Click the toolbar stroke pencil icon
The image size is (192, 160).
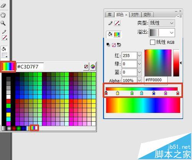tap(4, 31)
